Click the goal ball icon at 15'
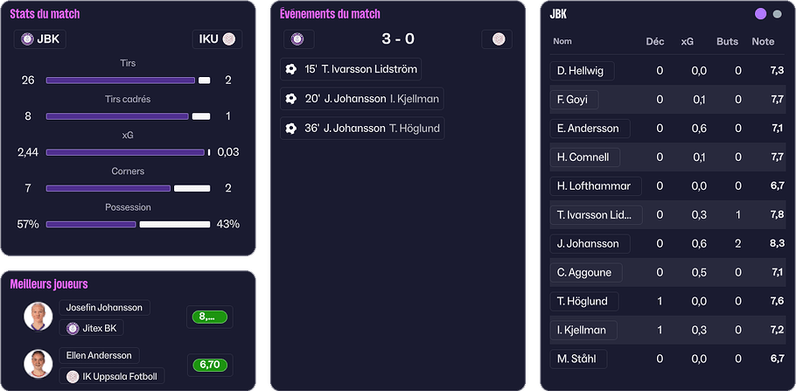Screen dimensions: 796x391 (x=291, y=69)
